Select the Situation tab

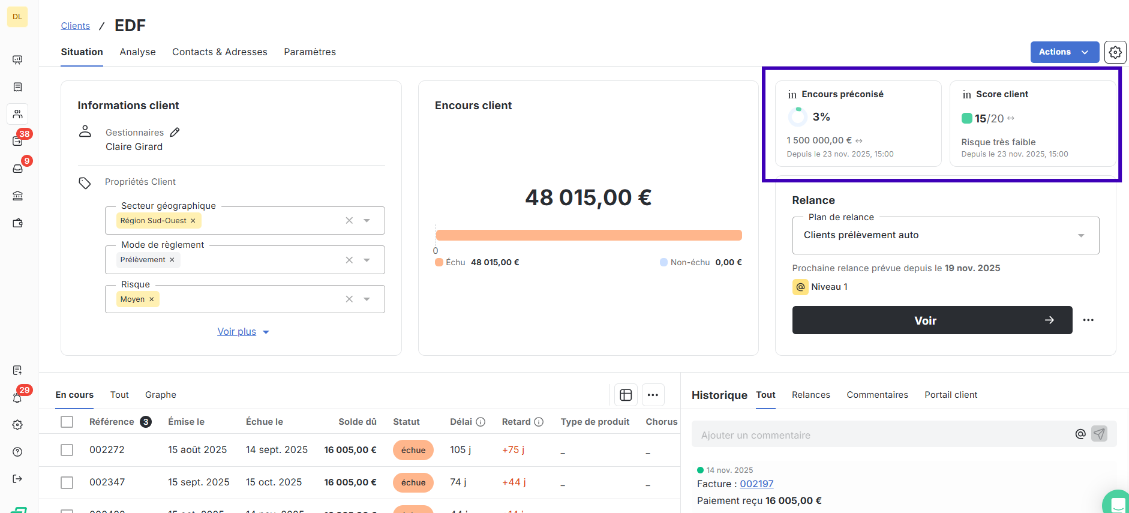pos(82,52)
